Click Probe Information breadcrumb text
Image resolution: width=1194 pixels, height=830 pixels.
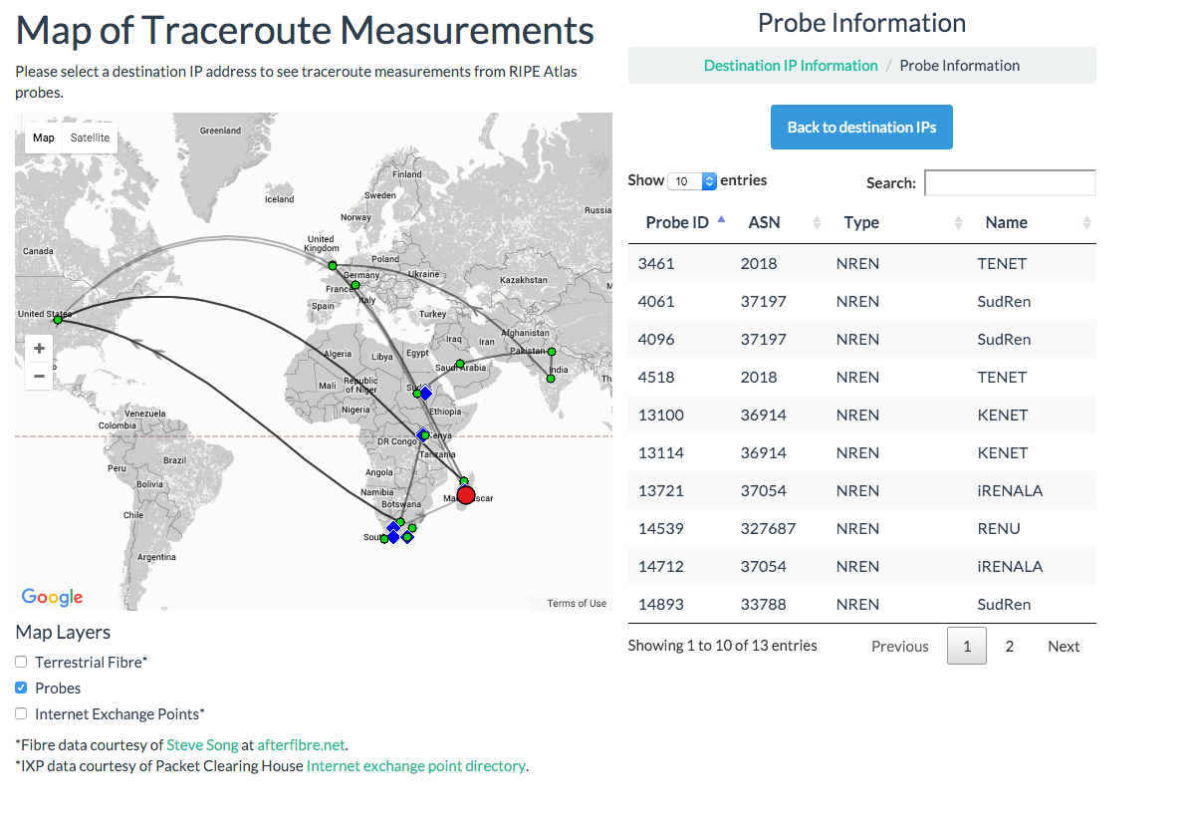959,66
